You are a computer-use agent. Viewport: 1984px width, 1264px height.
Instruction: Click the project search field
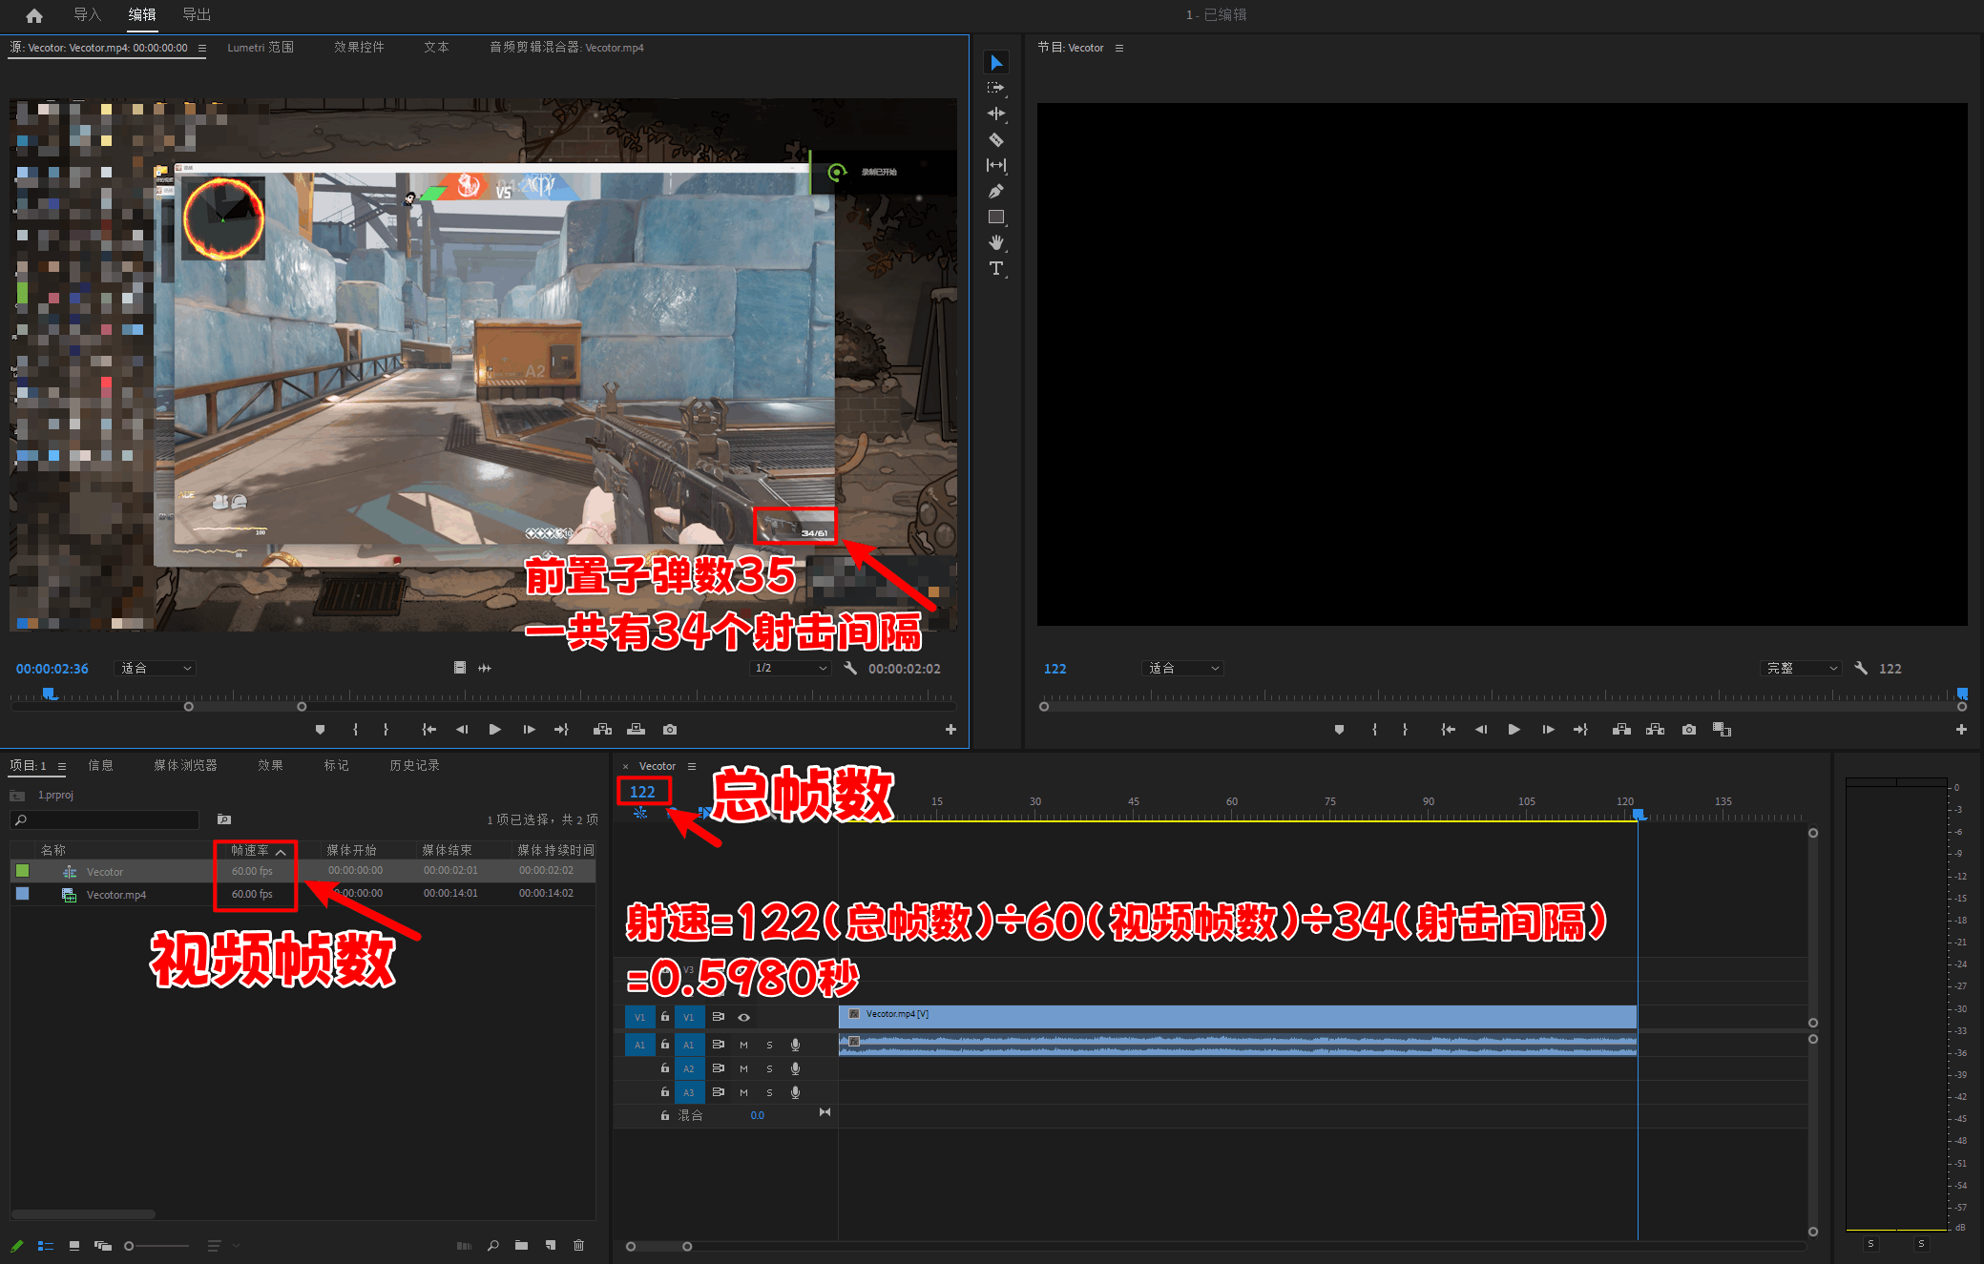click(105, 820)
